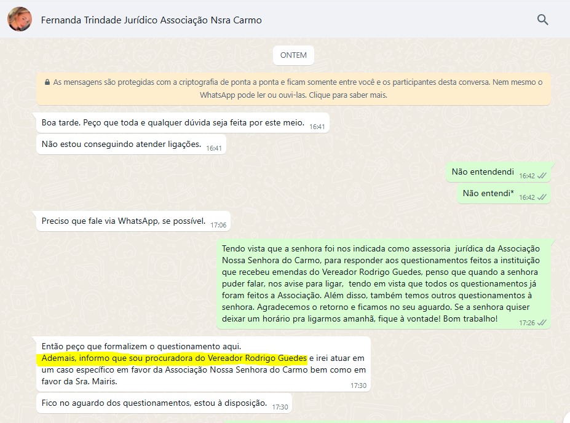This screenshot has height=423, width=570.
Task: Select sent message 'Não entendendi'
Action: pos(498,172)
